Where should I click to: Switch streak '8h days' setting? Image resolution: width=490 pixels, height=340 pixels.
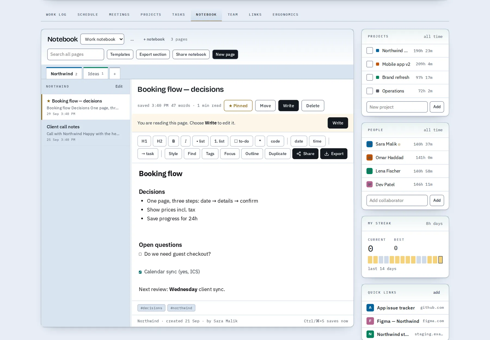click(434, 224)
